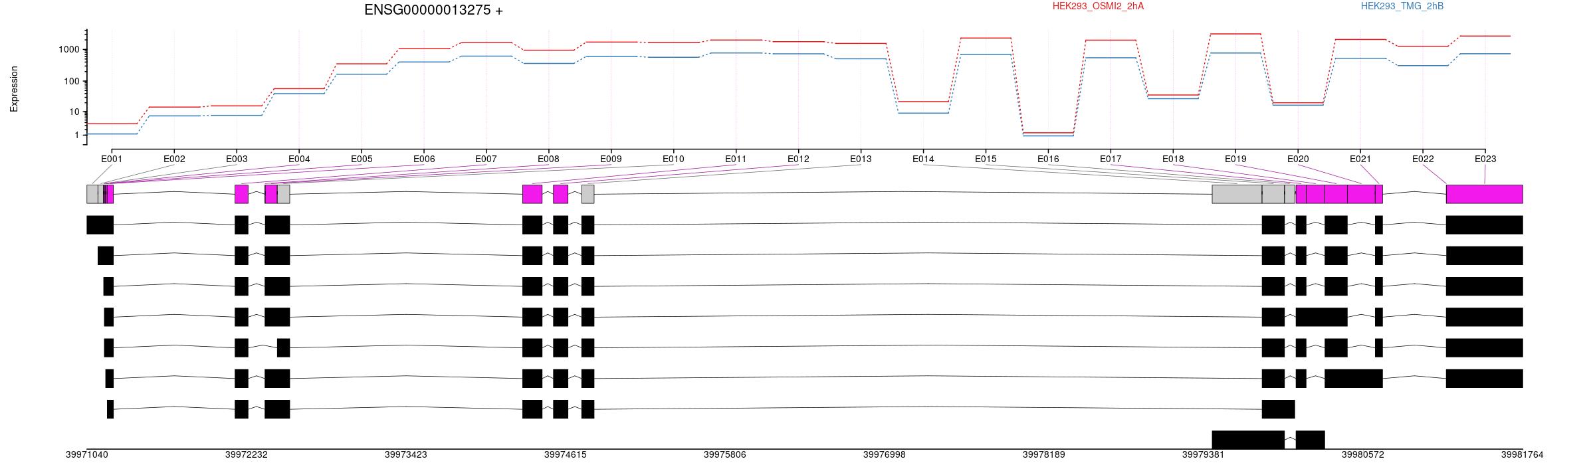Click the large gray exon block in gene model
Screen dimensions: 1595x465
[1237, 194]
